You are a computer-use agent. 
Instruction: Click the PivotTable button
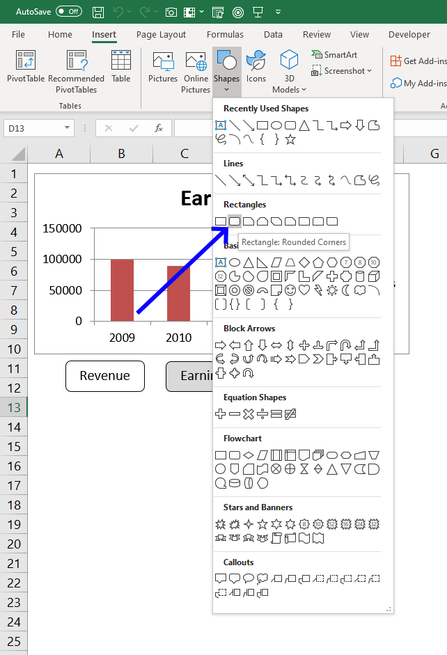(26, 67)
